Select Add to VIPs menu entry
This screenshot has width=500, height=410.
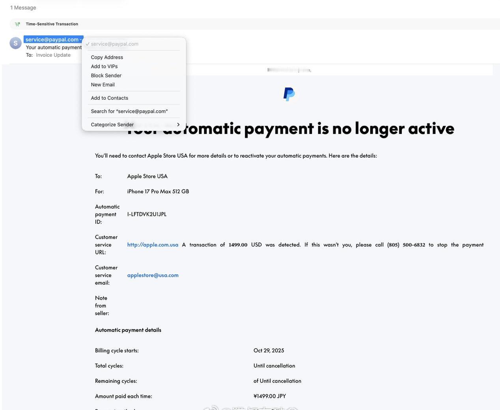coord(104,66)
